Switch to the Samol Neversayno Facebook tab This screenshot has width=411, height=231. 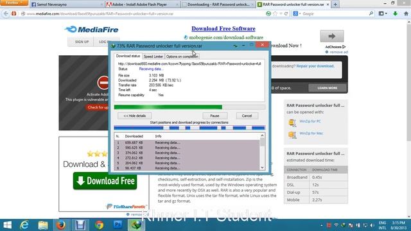tap(67, 4)
